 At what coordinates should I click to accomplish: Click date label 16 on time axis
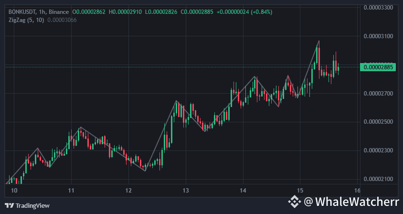[357, 191]
